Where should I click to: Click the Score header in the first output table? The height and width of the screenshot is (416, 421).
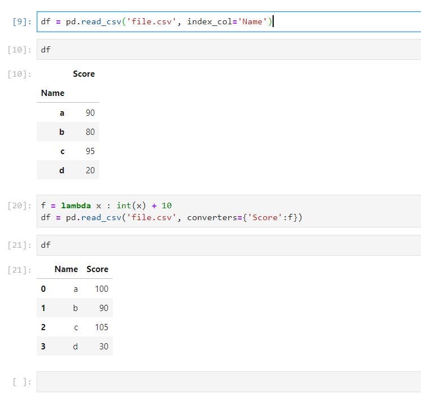coord(84,74)
